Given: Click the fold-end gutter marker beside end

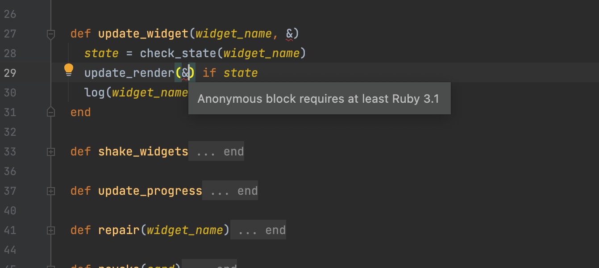Looking at the screenshot, I should click(x=50, y=111).
